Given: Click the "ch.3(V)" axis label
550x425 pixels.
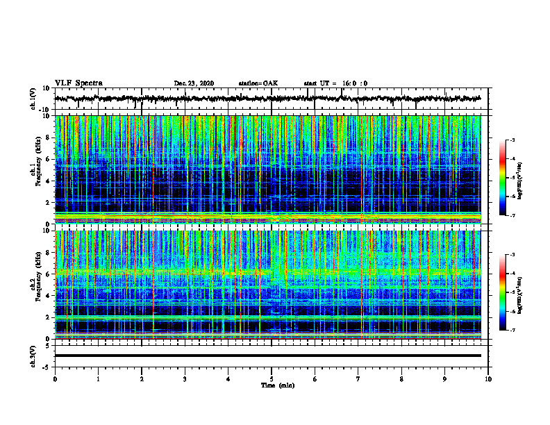Looking at the screenshot, I should (33, 356).
